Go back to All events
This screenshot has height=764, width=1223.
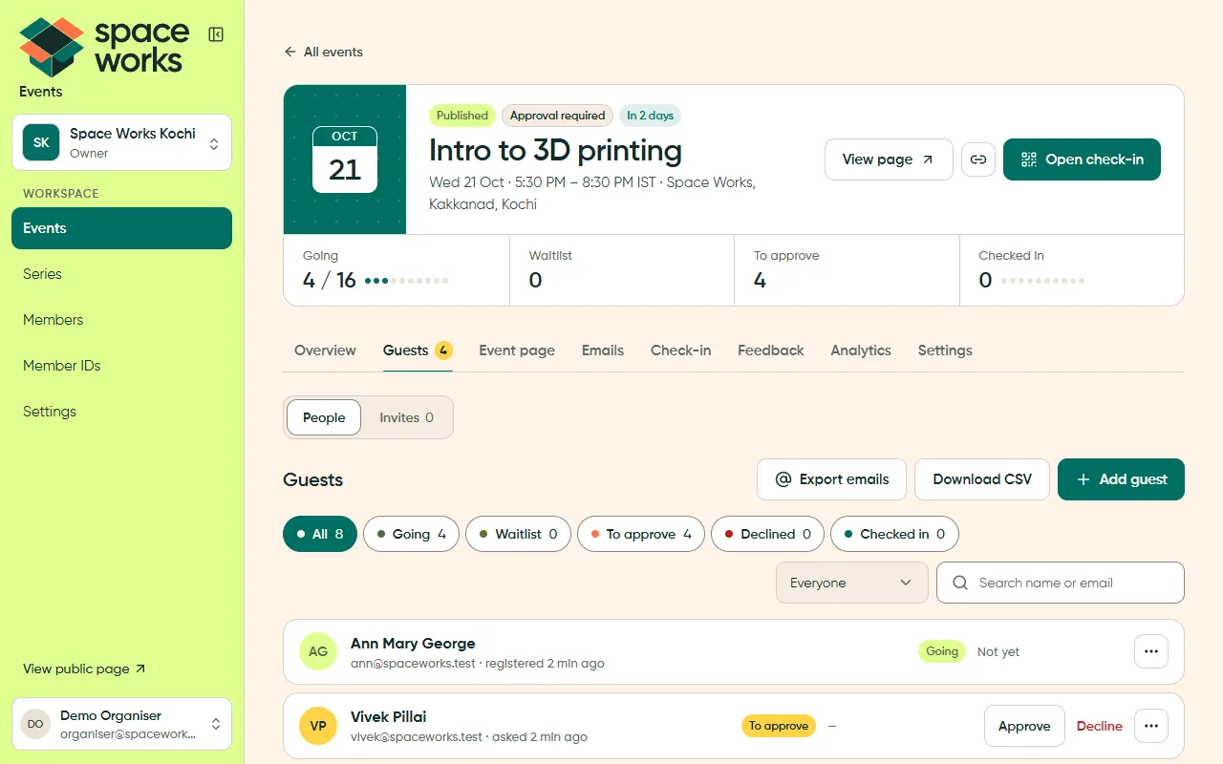pos(323,52)
